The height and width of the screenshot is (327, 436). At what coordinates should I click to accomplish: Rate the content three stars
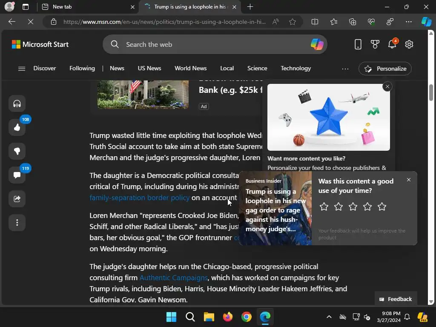click(x=353, y=207)
